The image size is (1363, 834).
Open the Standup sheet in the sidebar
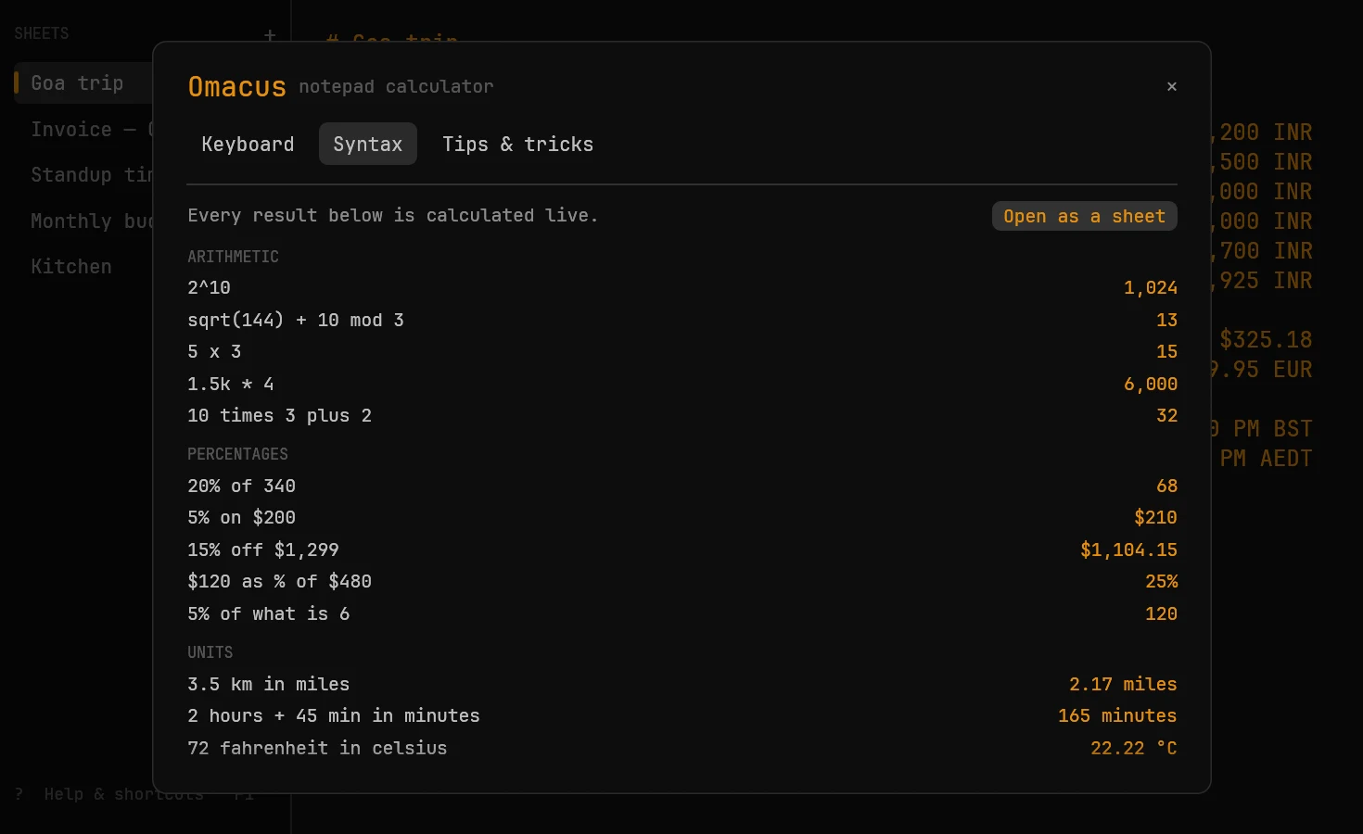(x=92, y=174)
